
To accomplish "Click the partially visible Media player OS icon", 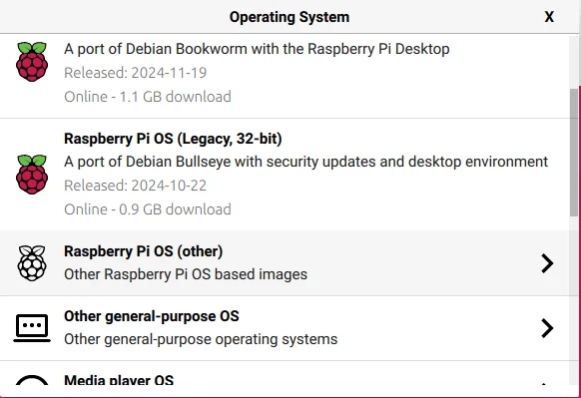I will (32, 380).
